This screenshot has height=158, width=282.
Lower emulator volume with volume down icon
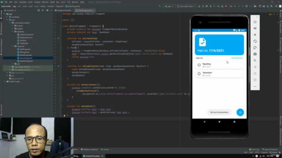[x=255, y=35]
